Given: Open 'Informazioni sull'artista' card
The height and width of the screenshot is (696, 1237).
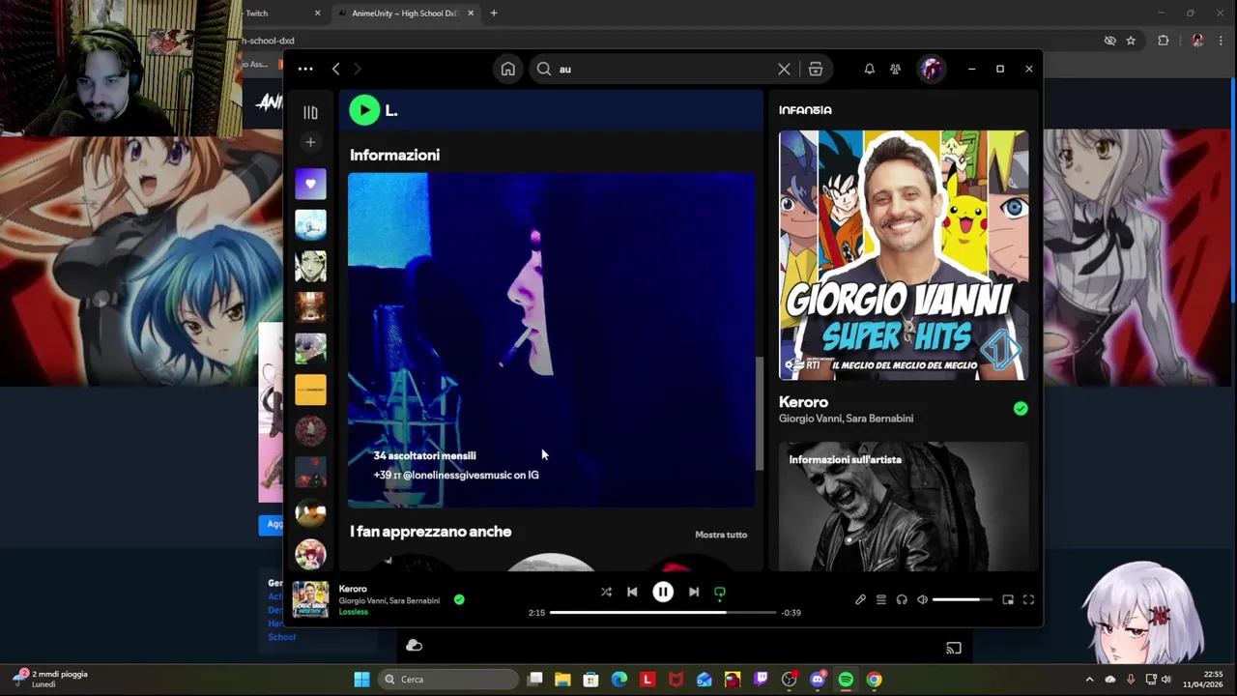Looking at the screenshot, I should (904, 507).
